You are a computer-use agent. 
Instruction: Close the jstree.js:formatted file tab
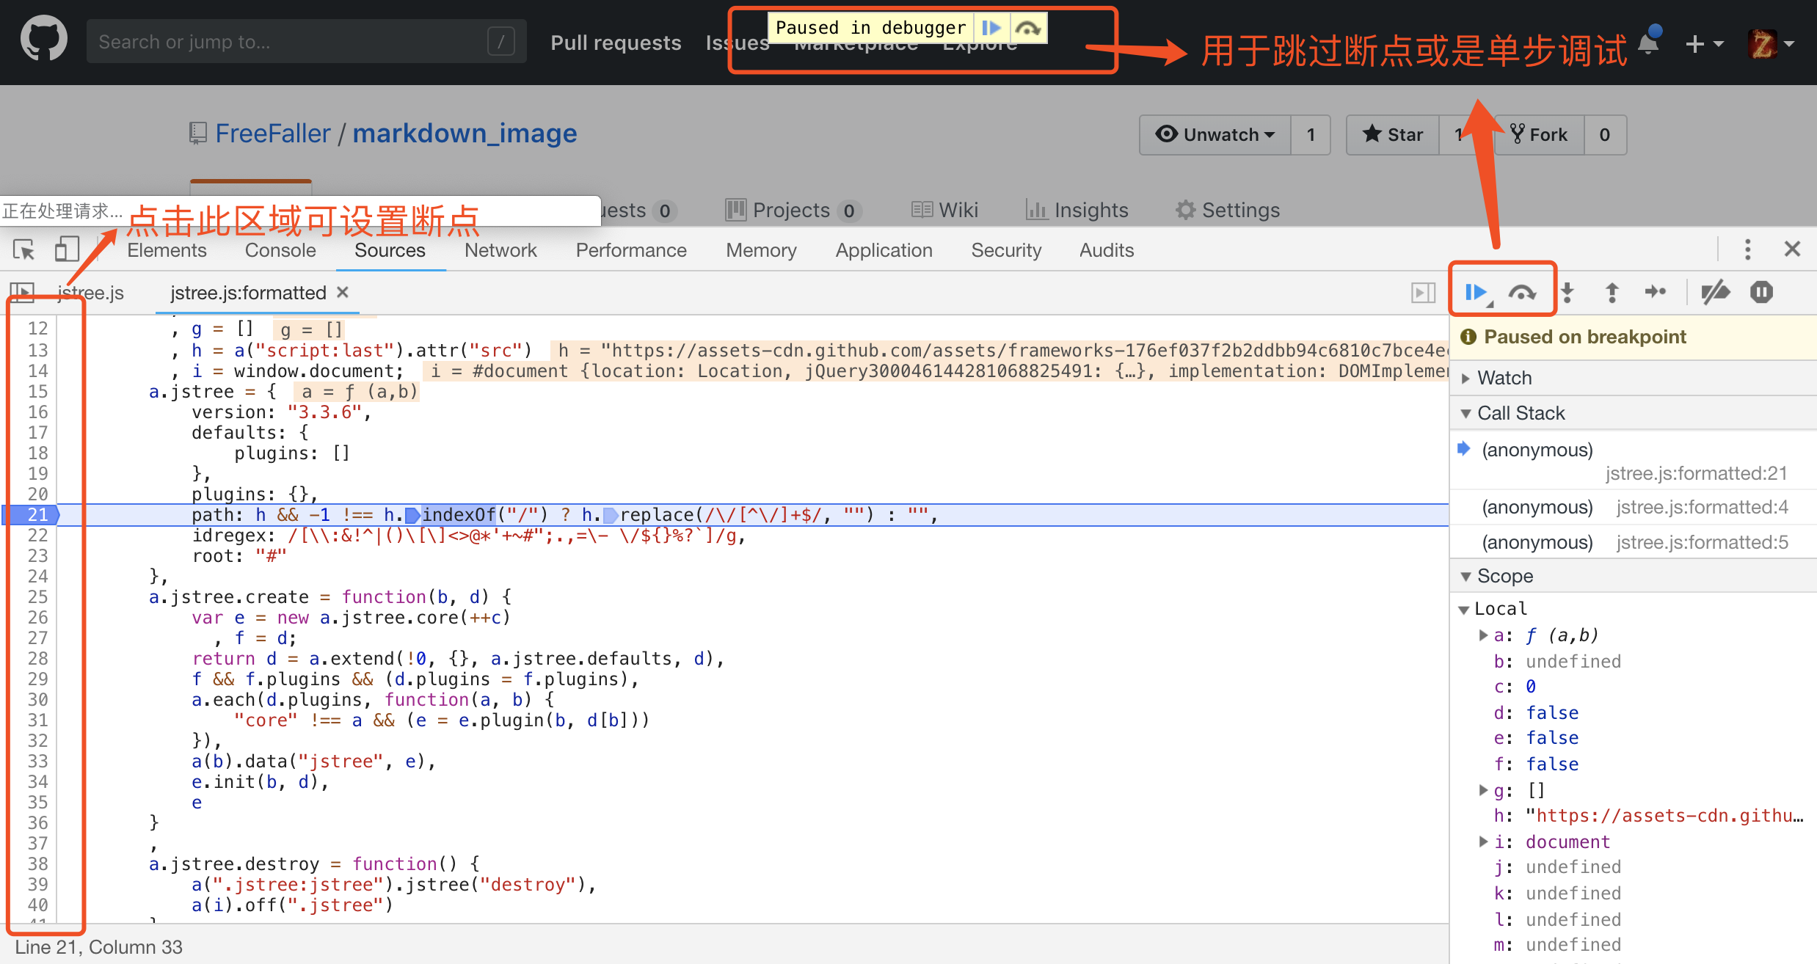click(343, 293)
